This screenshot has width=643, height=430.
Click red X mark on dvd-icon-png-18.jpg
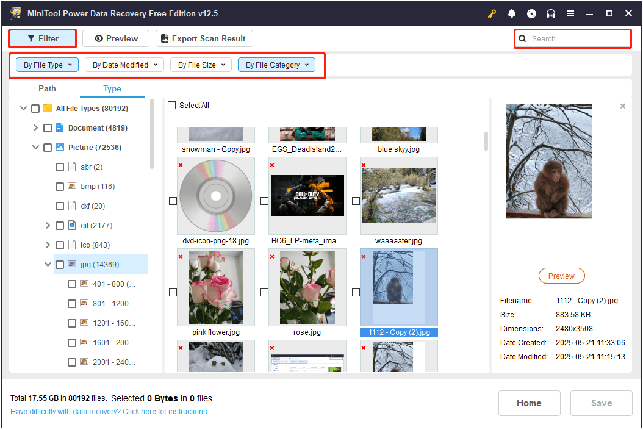tap(181, 165)
